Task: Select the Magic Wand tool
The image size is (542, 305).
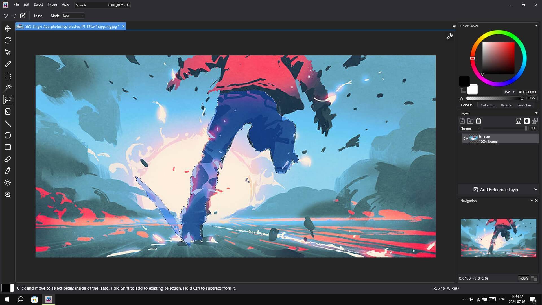Action: [x=8, y=88]
